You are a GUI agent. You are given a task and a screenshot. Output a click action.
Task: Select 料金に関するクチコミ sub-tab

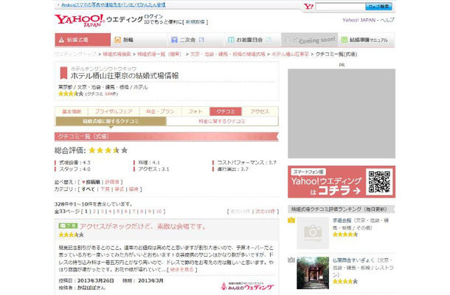tap(222, 122)
